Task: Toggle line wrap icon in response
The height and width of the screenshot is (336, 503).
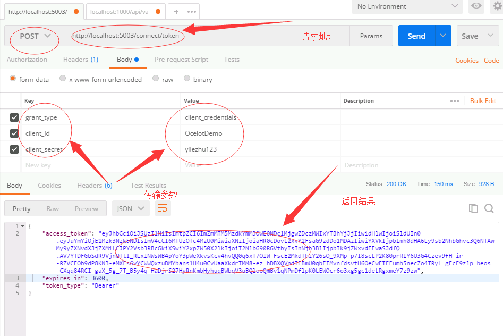Action: click(163, 209)
